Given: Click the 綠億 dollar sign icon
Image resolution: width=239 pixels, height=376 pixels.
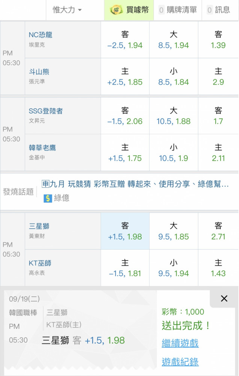Looking at the screenshot, I should point(48,198).
